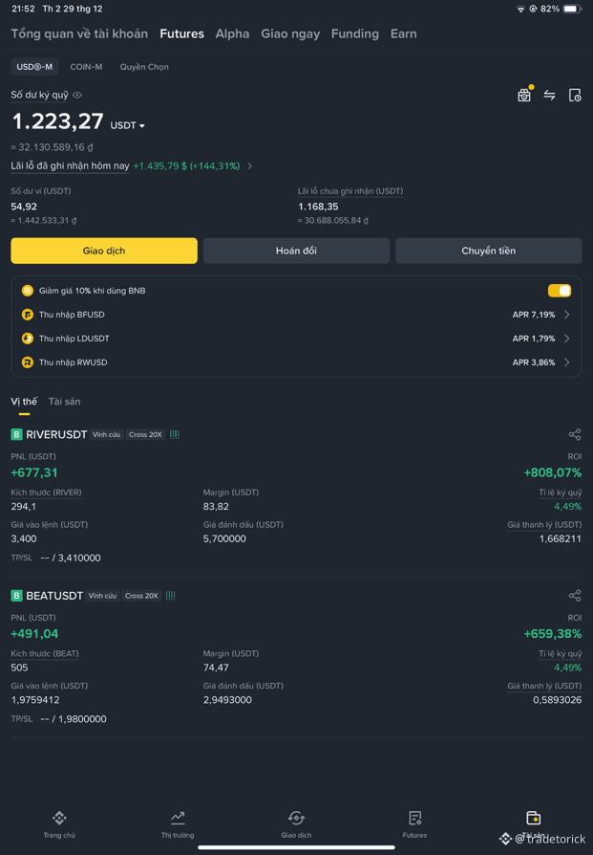Open the rewards gift icon
Image resolution: width=593 pixels, height=855 pixels.
coord(524,95)
